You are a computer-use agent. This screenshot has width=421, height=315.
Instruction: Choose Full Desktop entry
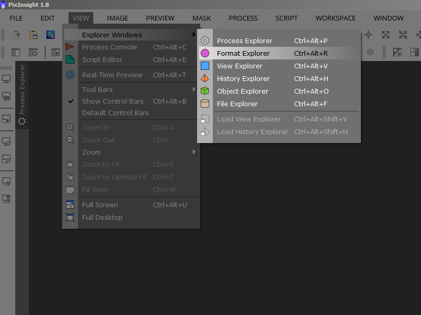pos(131,217)
